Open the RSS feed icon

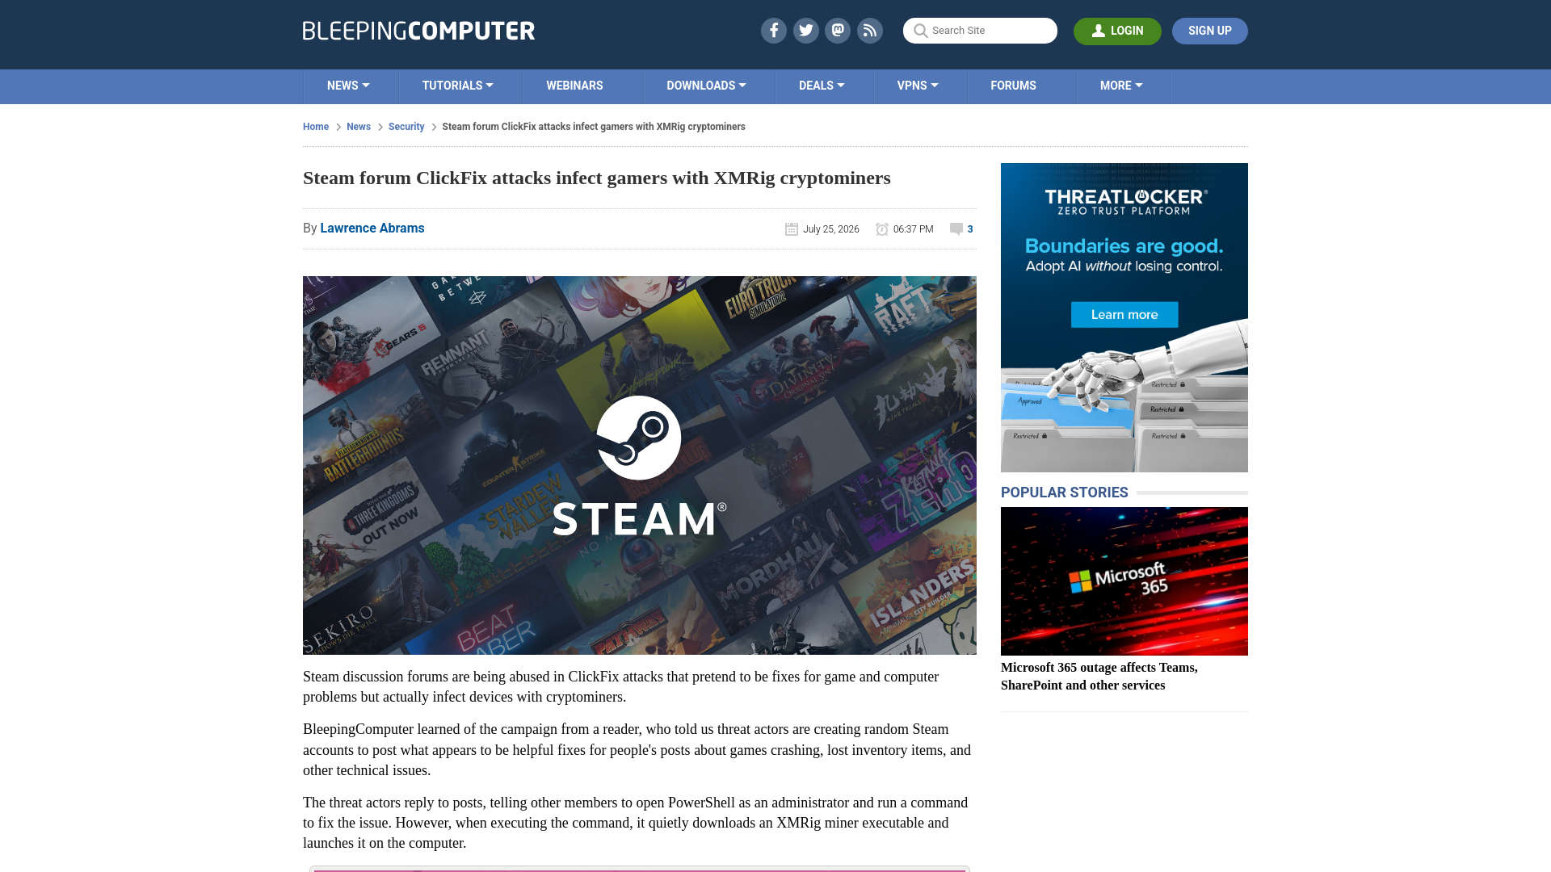point(870,31)
